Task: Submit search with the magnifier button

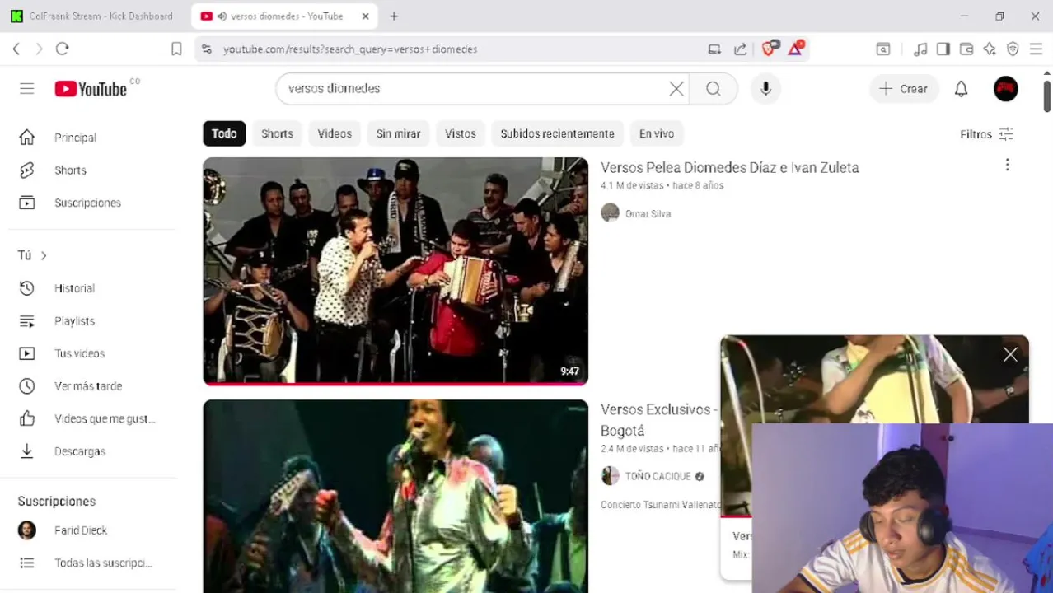Action: pyautogui.click(x=714, y=89)
